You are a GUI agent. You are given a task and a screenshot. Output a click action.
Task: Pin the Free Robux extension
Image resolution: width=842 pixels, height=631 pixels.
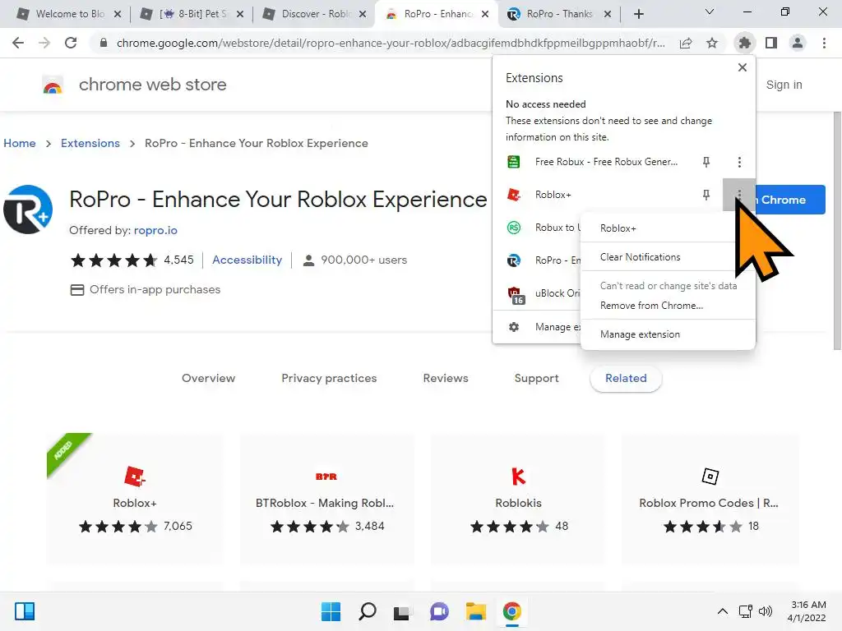(706, 162)
